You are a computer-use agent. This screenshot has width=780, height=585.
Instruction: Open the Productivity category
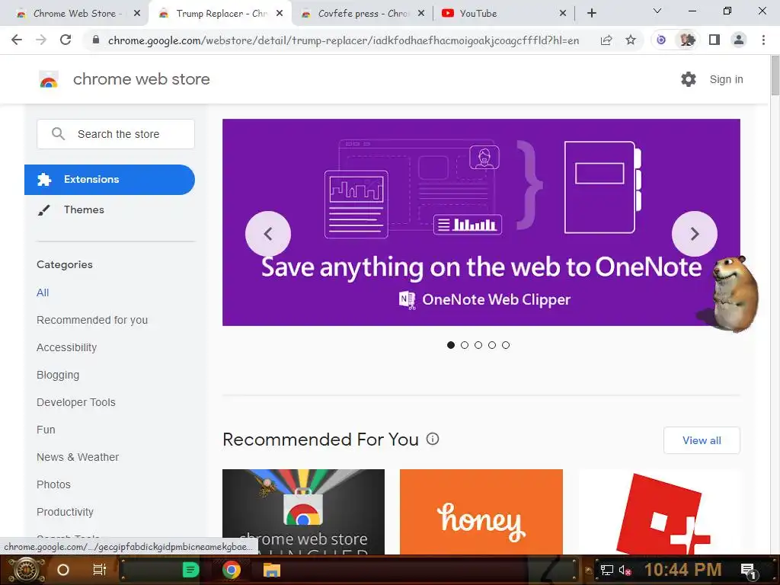tap(66, 512)
